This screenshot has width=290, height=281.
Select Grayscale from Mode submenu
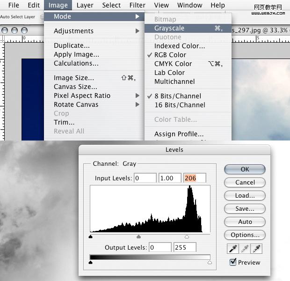coord(188,29)
